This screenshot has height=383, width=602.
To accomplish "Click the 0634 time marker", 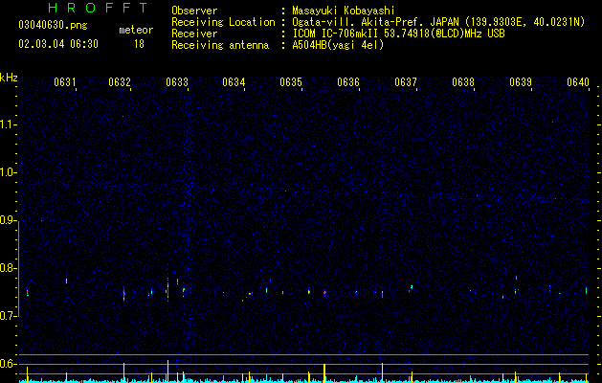I will coord(234,81).
